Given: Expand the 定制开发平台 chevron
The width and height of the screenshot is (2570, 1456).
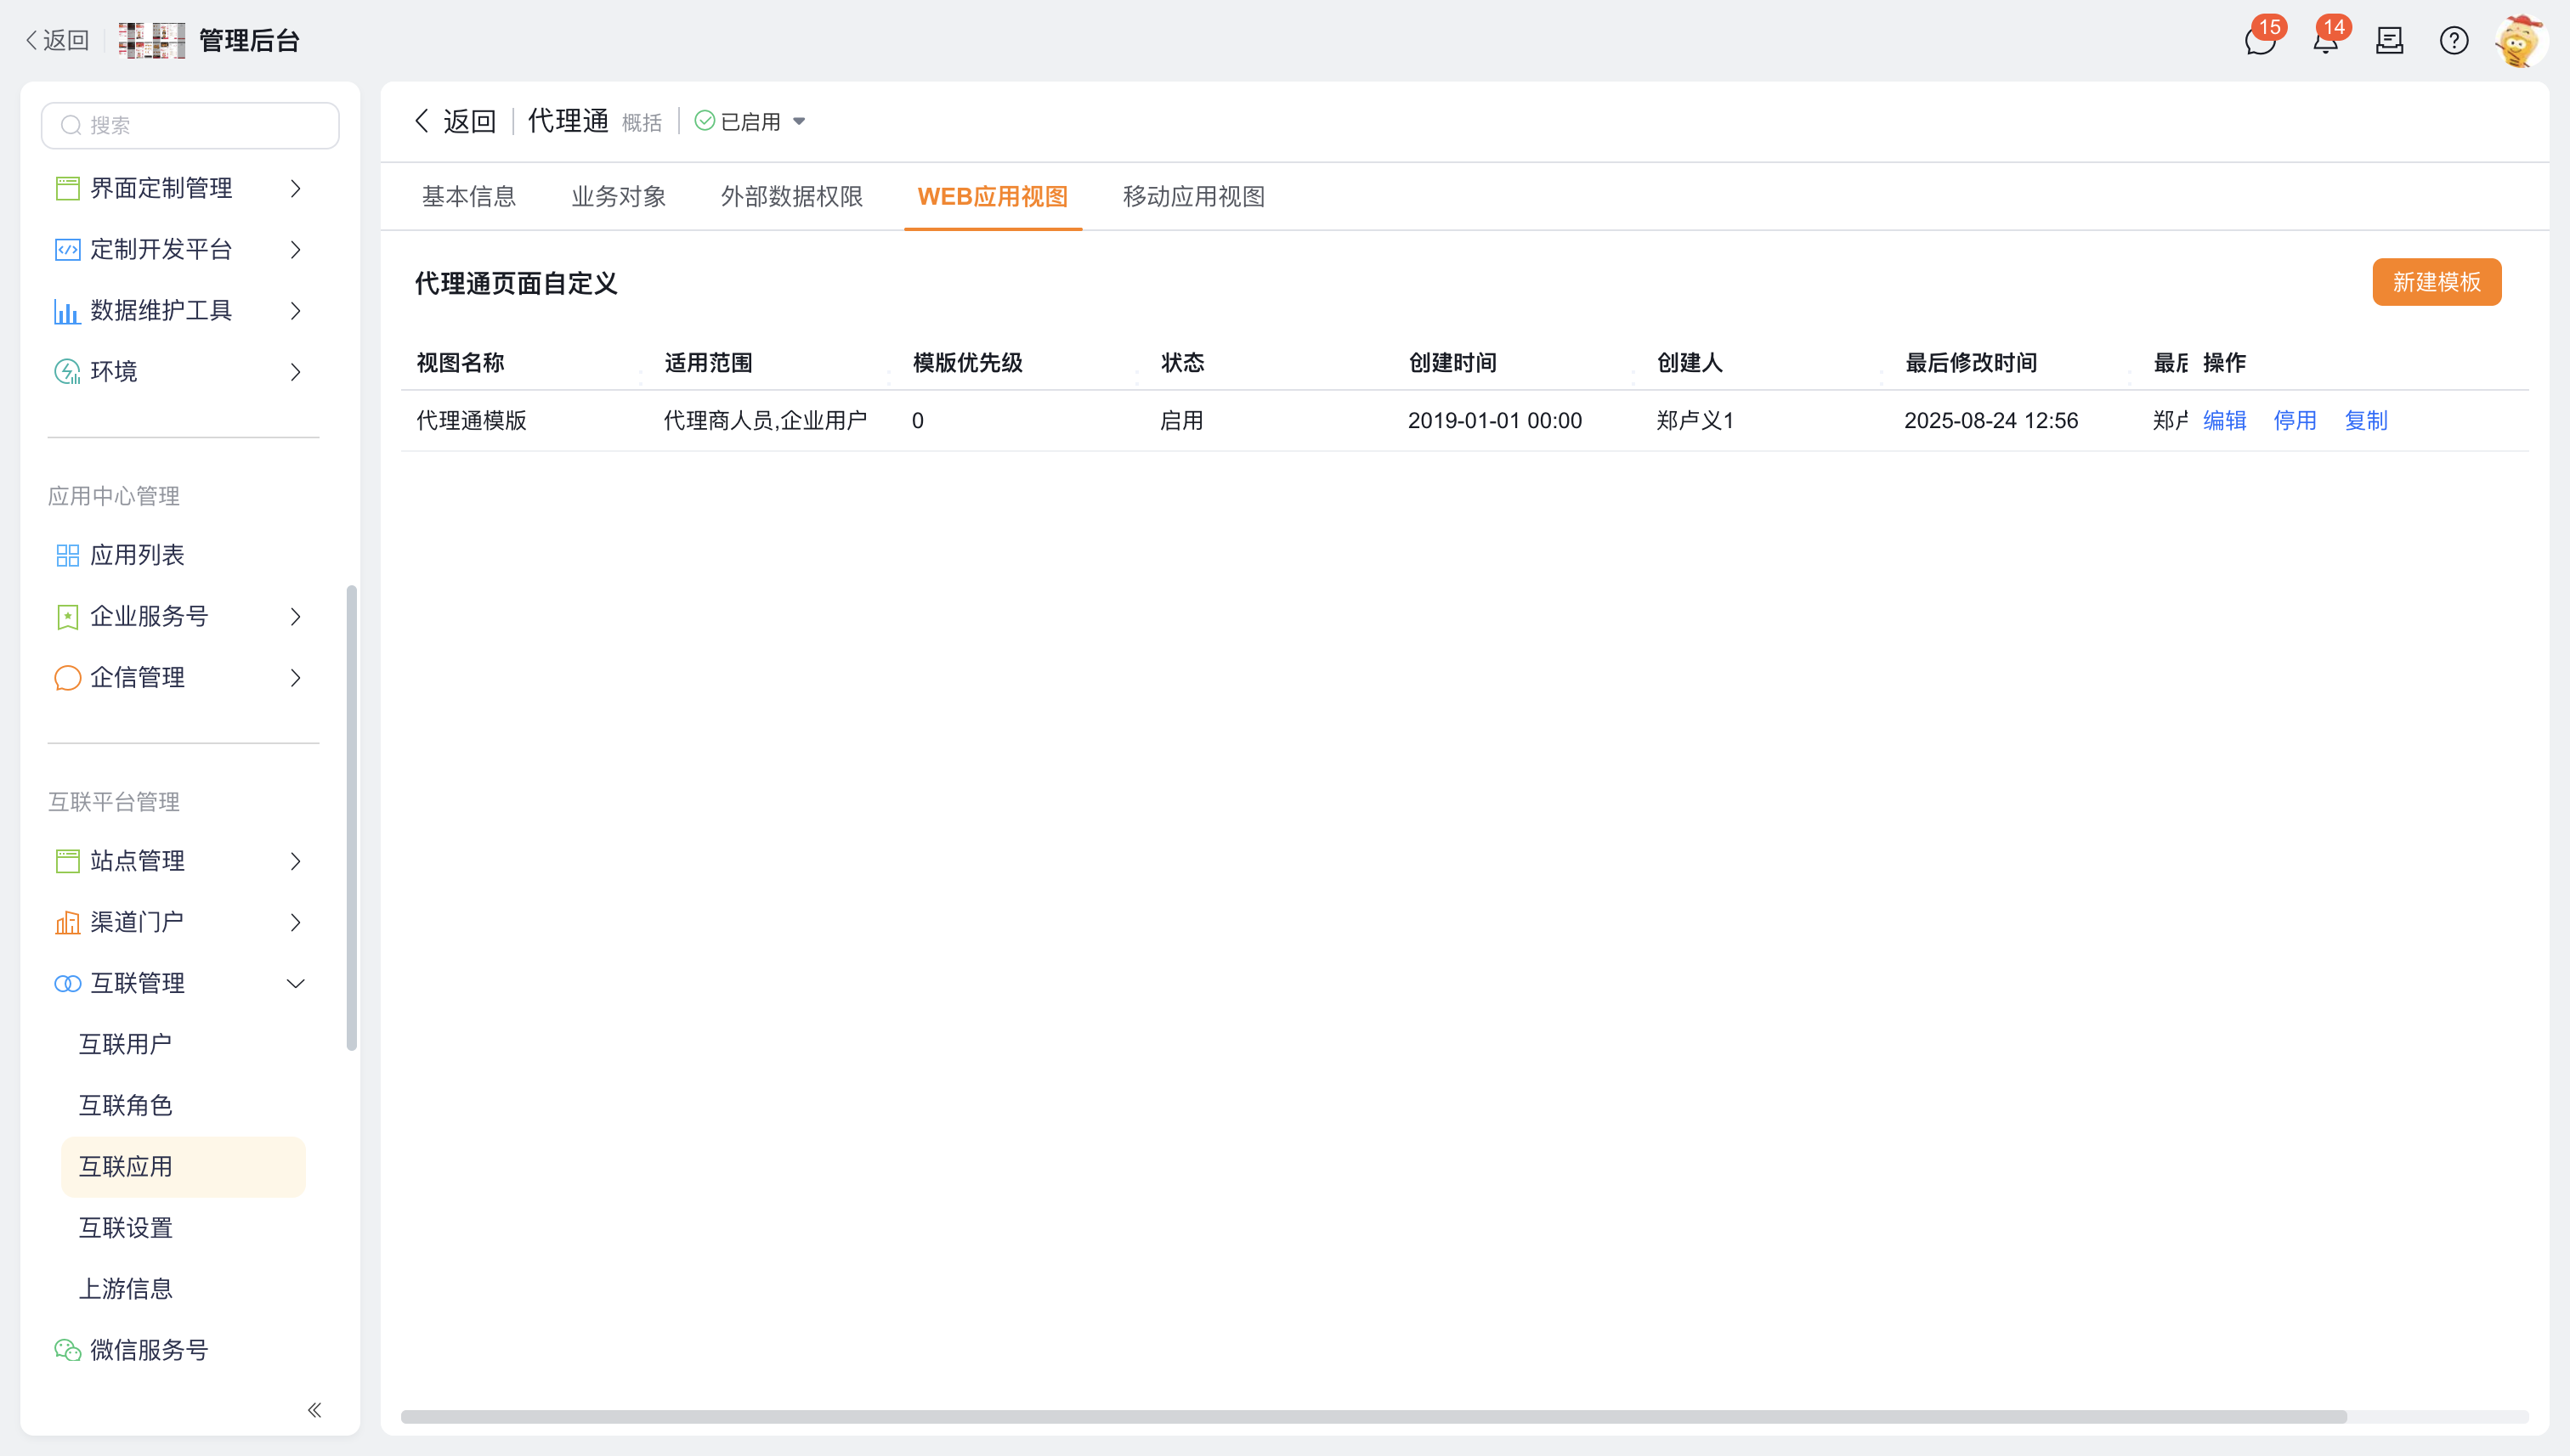Looking at the screenshot, I should tap(295, 249).
